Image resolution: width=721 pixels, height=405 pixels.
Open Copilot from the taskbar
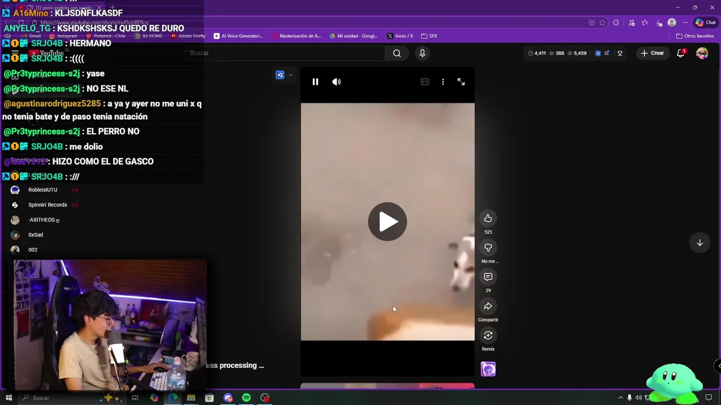pyautogui.click(x=154, y=398)
